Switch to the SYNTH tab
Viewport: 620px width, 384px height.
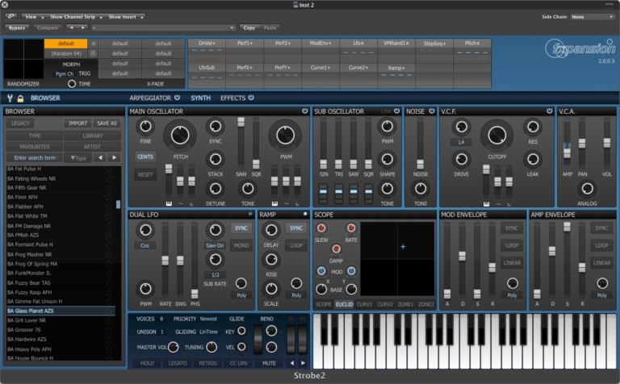pos(200,98)
